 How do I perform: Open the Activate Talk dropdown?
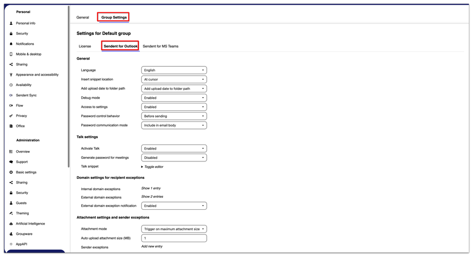point(174,149)
